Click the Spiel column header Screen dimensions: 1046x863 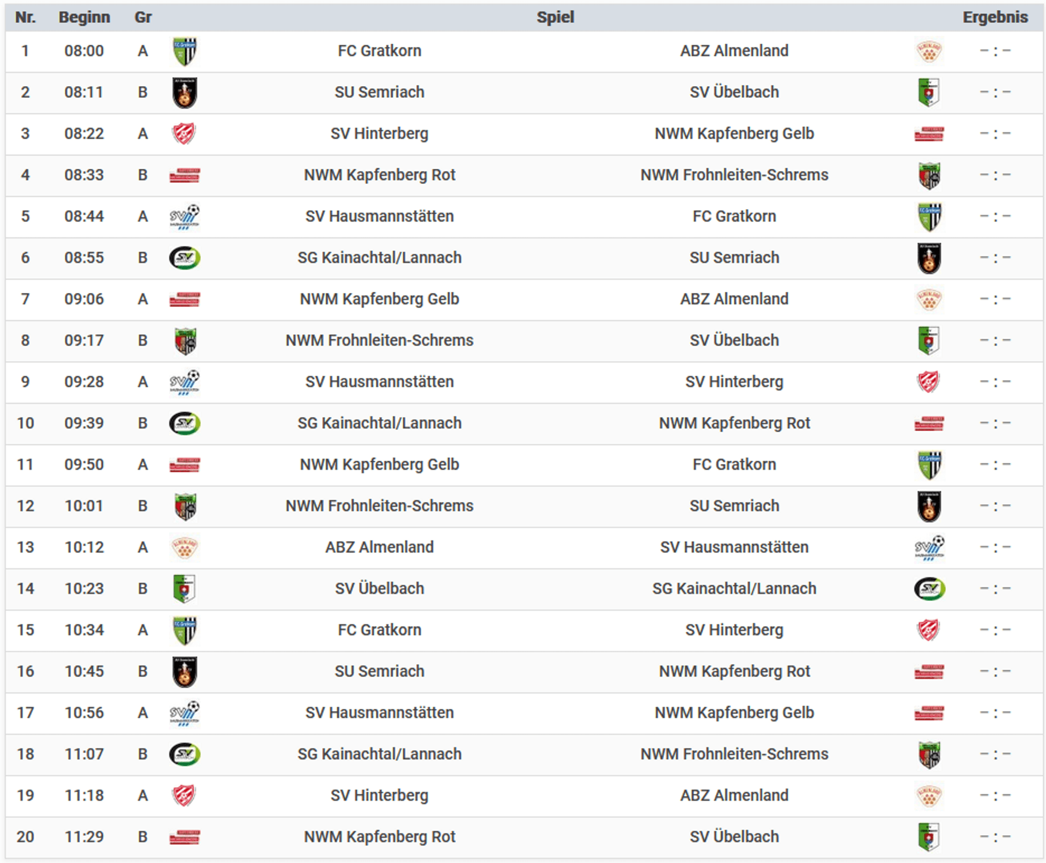coord(555,17)
